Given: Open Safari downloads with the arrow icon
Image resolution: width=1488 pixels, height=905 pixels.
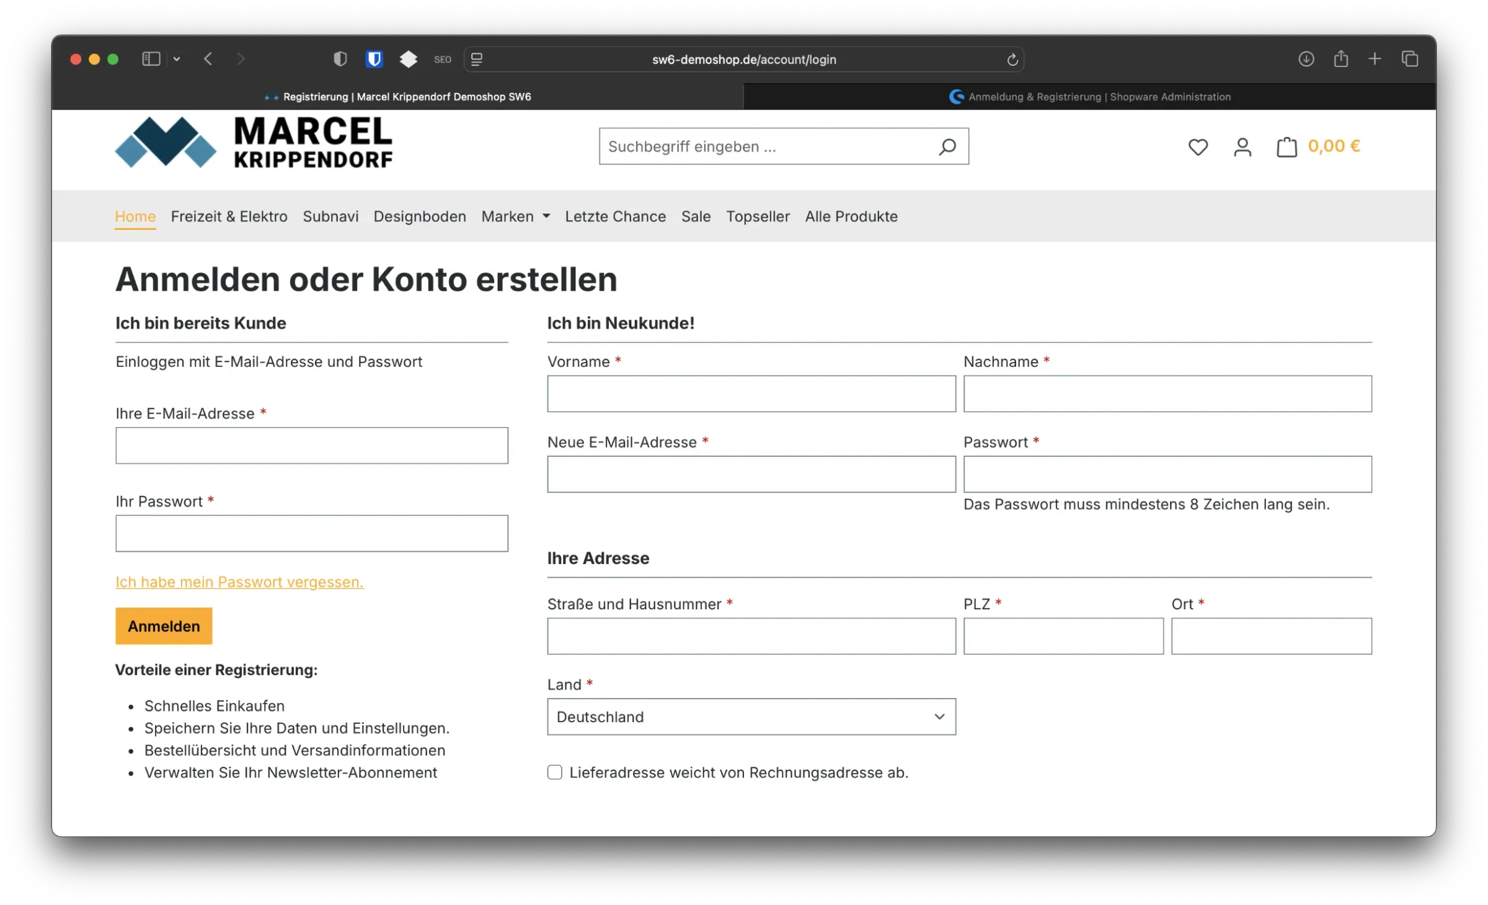Looking at the screenshot, I should [1306, 59].
